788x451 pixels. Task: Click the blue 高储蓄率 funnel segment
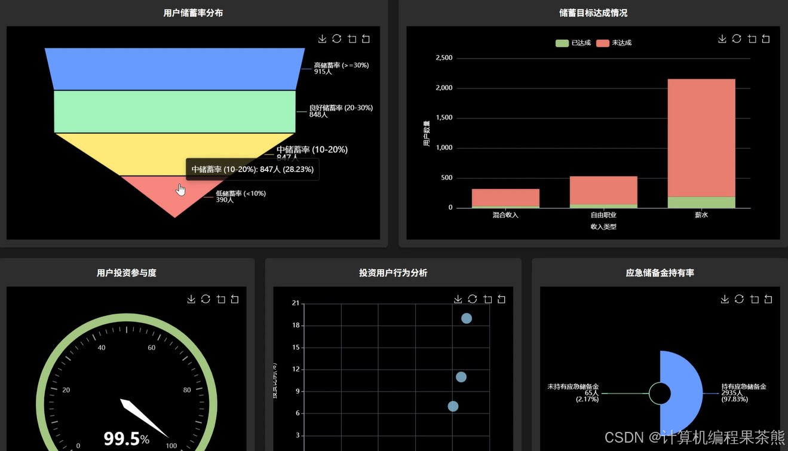point(175,69)
